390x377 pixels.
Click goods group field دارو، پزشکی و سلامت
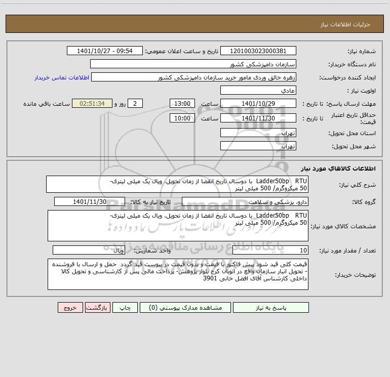(x=245, y=202)
